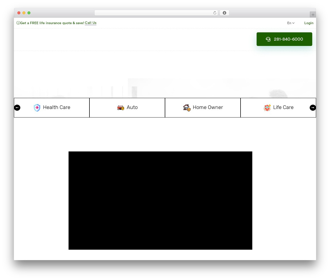Click the headset icon on phone button
Image resolution: width=330 pixels, height=280 pixels.
coord(268,39)
